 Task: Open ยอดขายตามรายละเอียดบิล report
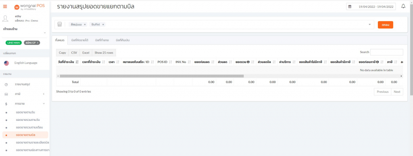click(32, 143)
